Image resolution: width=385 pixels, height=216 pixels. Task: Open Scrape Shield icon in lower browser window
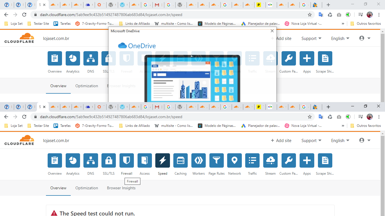tap(325, 161)
